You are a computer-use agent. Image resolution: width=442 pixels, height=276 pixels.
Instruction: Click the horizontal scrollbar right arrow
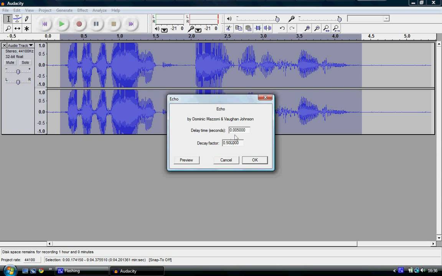tap(433, 244)
